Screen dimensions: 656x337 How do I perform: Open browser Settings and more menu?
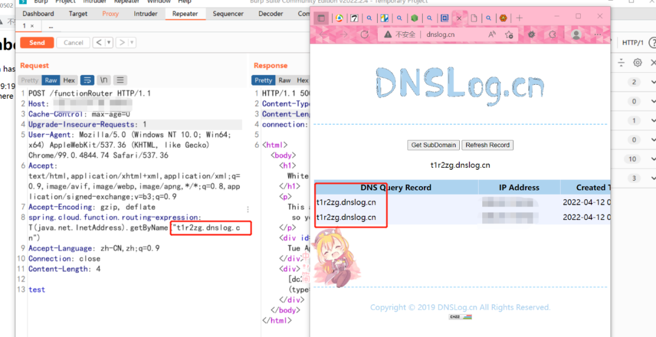598,34
